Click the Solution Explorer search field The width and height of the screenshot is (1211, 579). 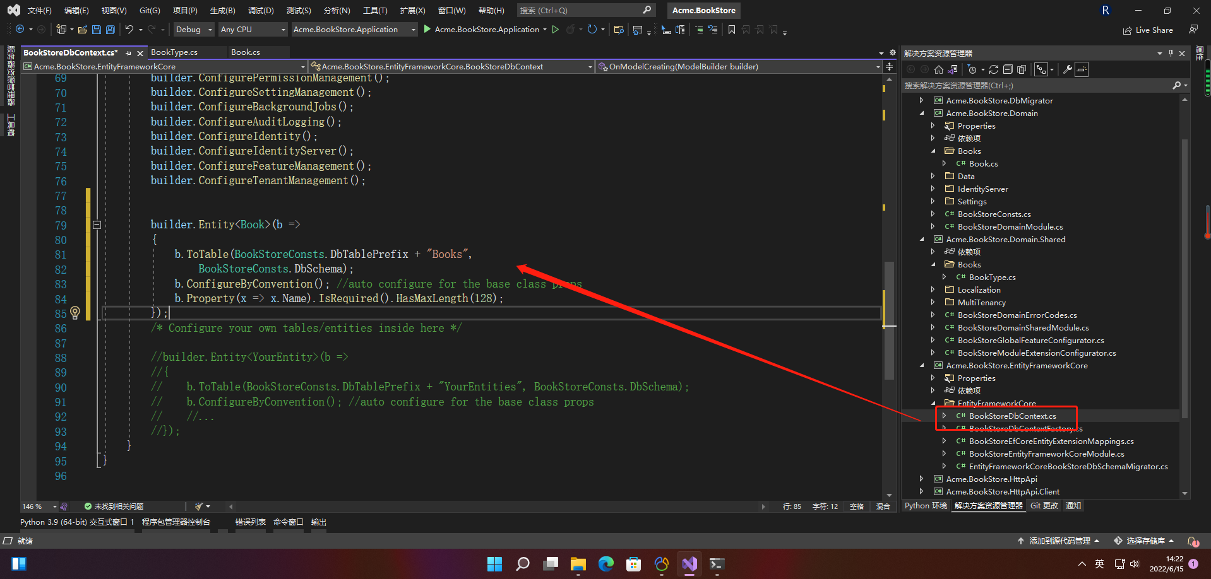1046,86
